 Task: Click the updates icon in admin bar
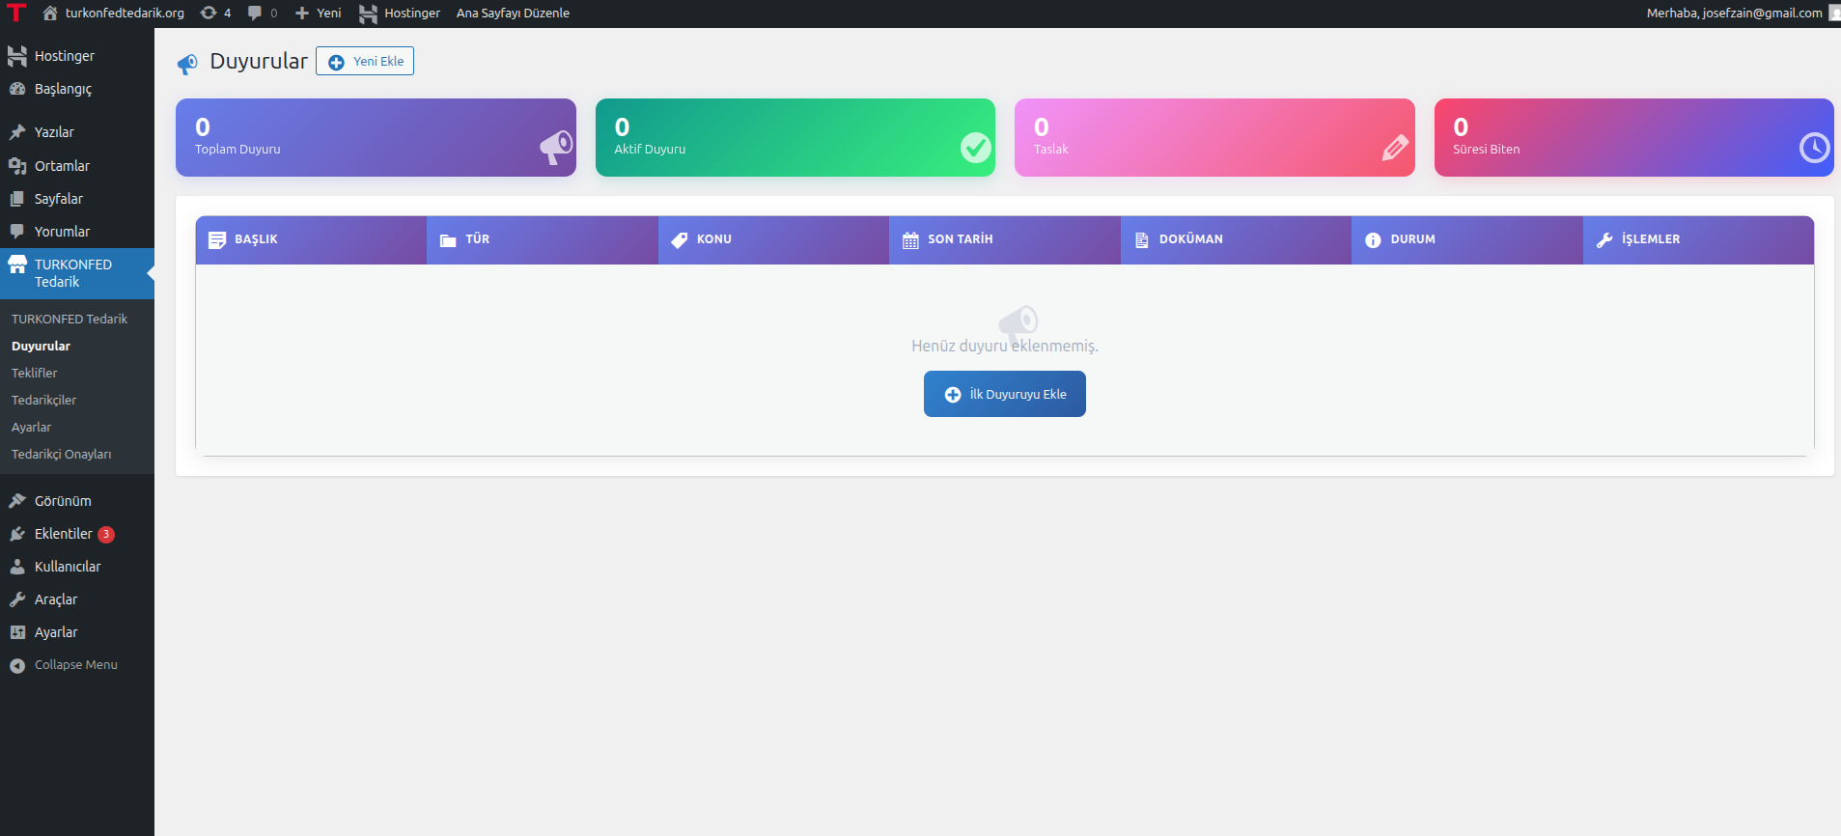coord(209,14)
